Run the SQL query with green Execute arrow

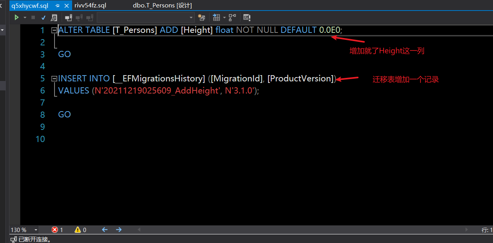(x=16, y=17)
